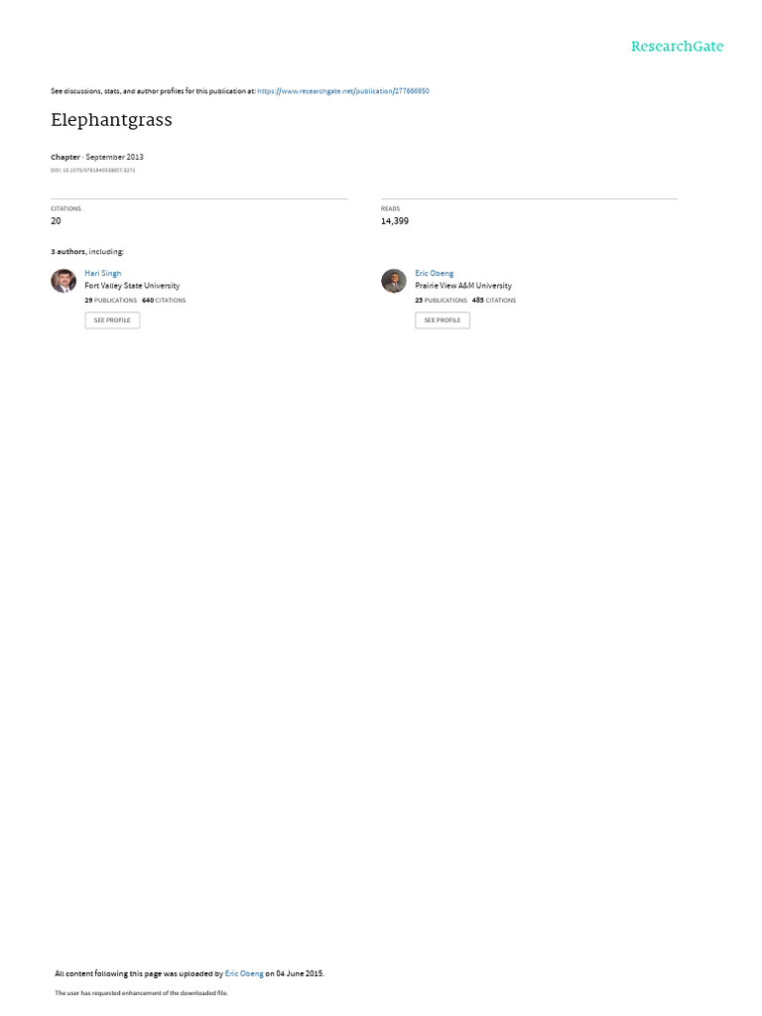Click the citations count of 20
Viewport: 762px width, 1016px height.
tap(56, 221)
